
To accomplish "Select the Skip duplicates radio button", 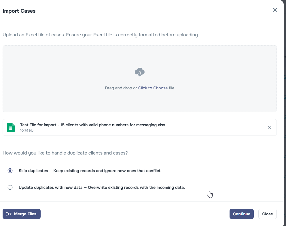I will [x=10, y=171].
